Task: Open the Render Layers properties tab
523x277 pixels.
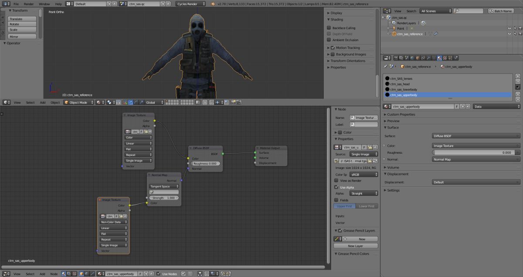Action: 401,57
